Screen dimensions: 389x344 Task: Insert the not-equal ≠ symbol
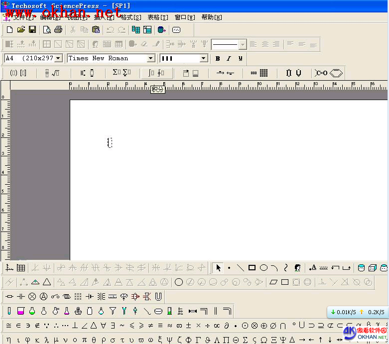coord(150,326)
